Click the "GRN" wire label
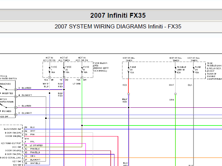Image resolution: width=222 pixels, height=166 pixels. tap(172, 100)
